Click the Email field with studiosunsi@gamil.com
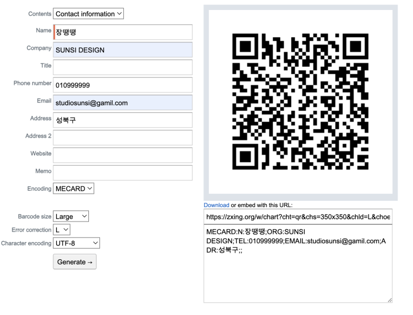The image size is (413, 315). 123,102
